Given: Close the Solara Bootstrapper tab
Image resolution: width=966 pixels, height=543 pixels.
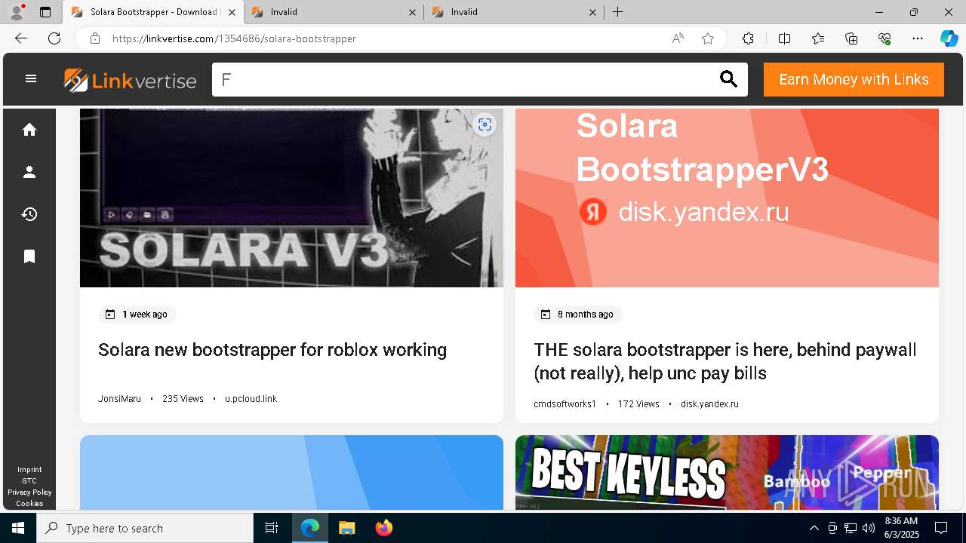Looking at the screenshot, I should click(232, 12).
